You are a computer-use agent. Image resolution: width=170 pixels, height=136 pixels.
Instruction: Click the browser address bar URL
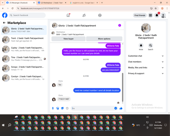click(40, 8)
